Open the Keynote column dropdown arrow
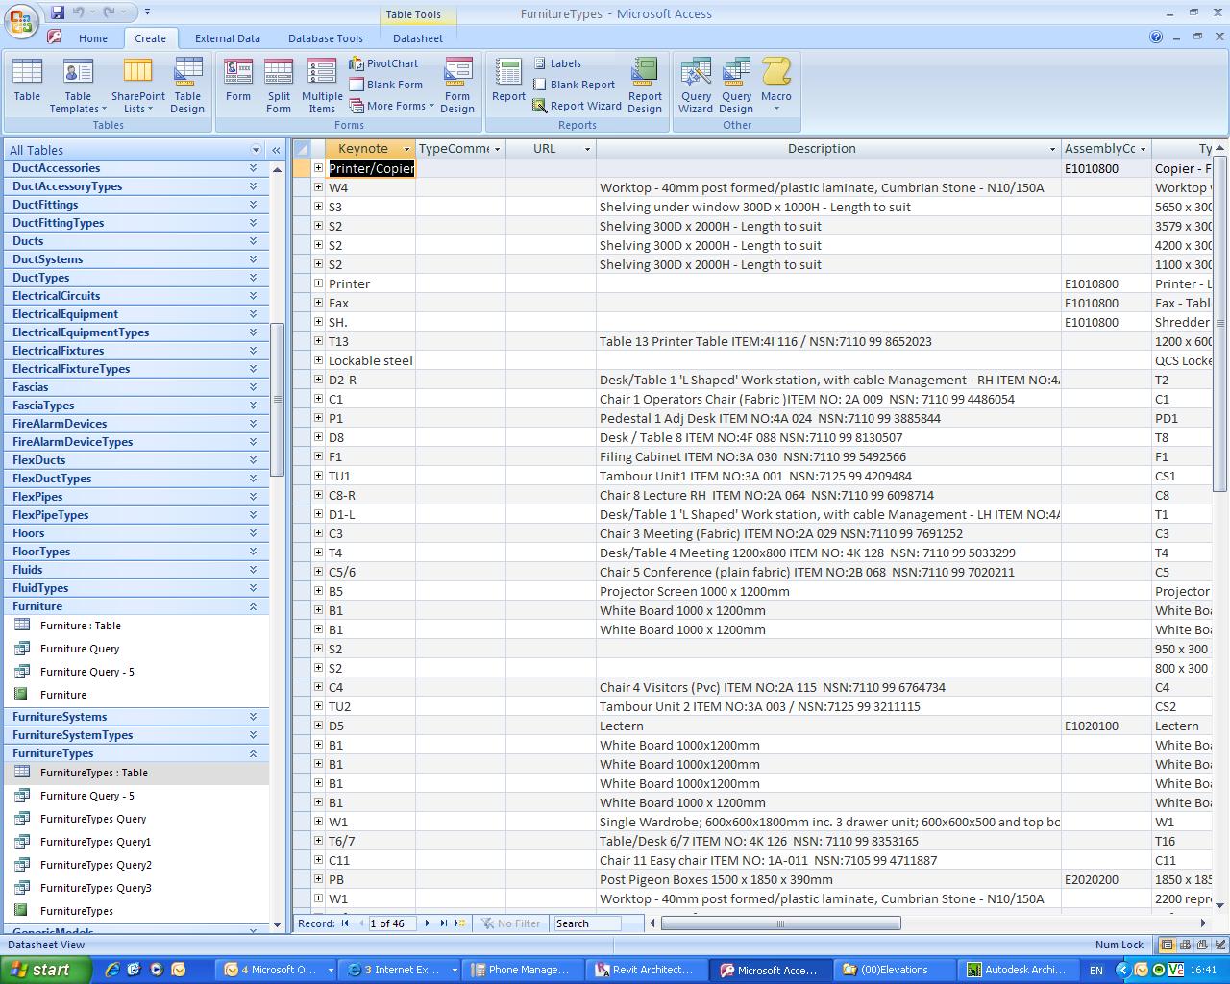This screenshot has height=984, width=1230. click(x=406, y=149)
